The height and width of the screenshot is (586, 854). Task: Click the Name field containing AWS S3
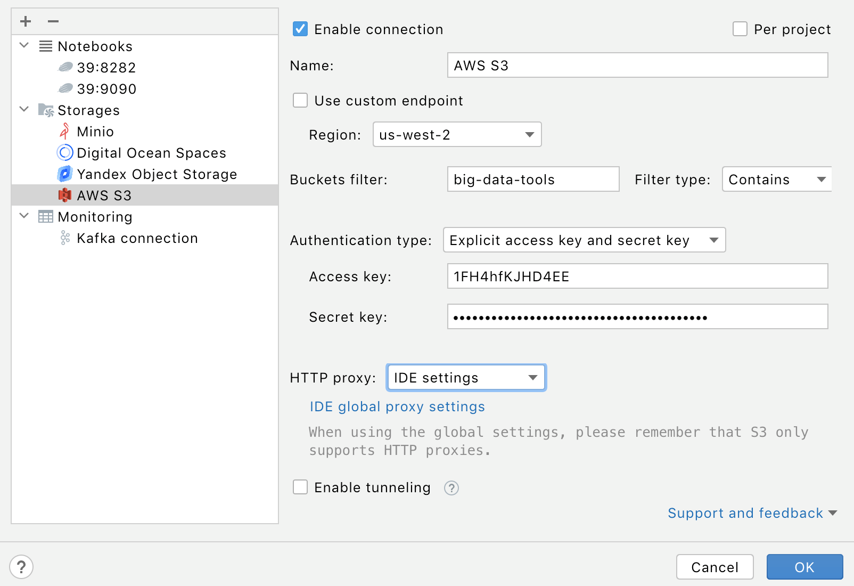(638, 65)
